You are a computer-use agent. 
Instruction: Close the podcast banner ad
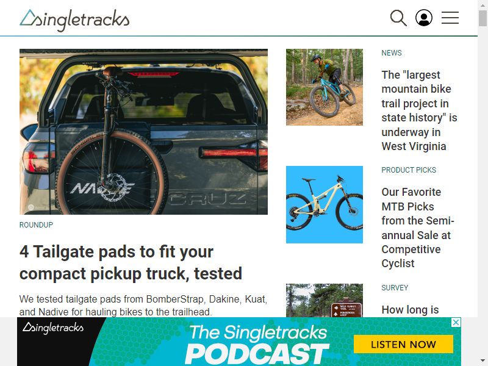[x=456, y=322]
